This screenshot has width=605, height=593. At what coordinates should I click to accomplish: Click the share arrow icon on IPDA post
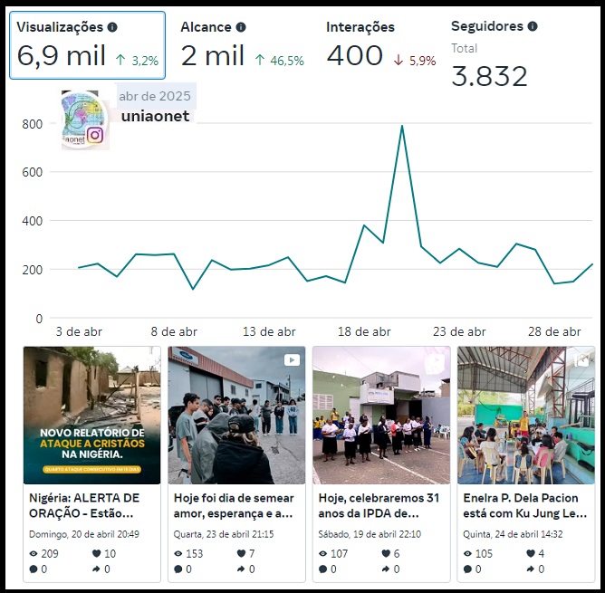click(386, 569)
